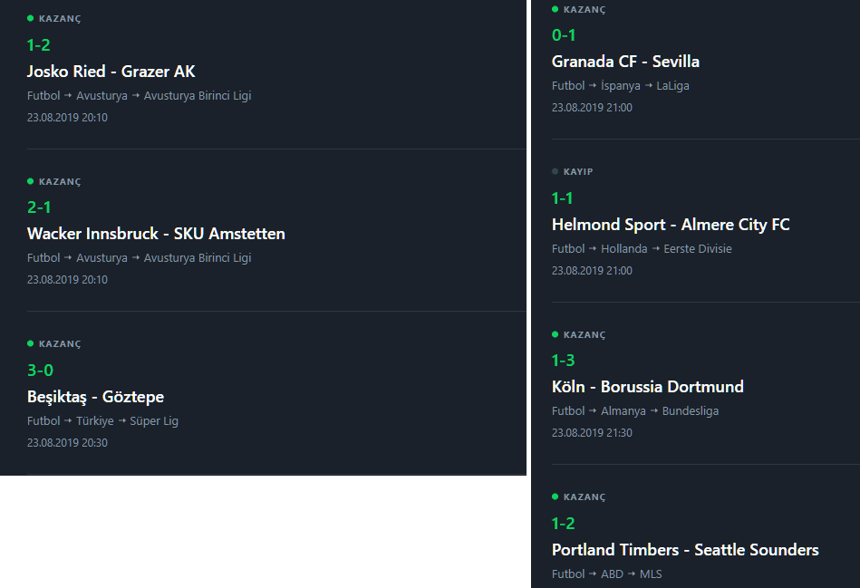The height and width of the screenshot is (588, 860).
Task: Select the 3-0 score for Beşiktaş match
Action: 40,371
